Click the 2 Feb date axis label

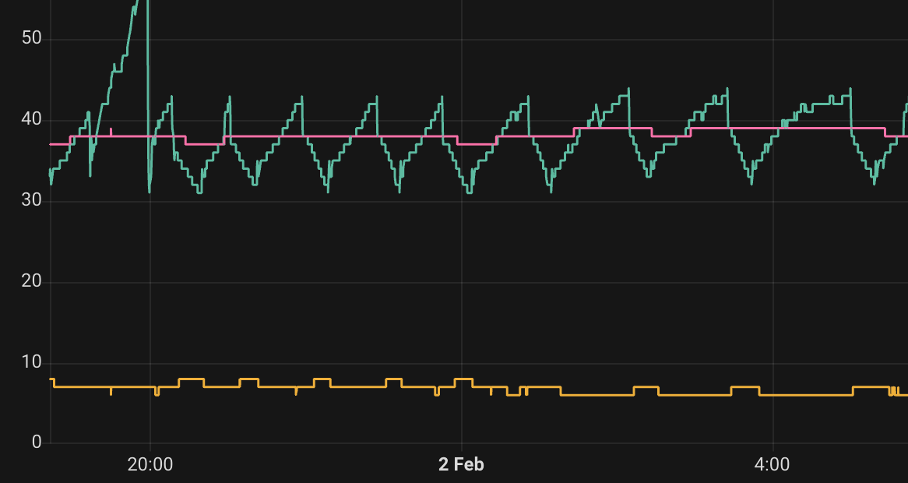tap(461, 465)
